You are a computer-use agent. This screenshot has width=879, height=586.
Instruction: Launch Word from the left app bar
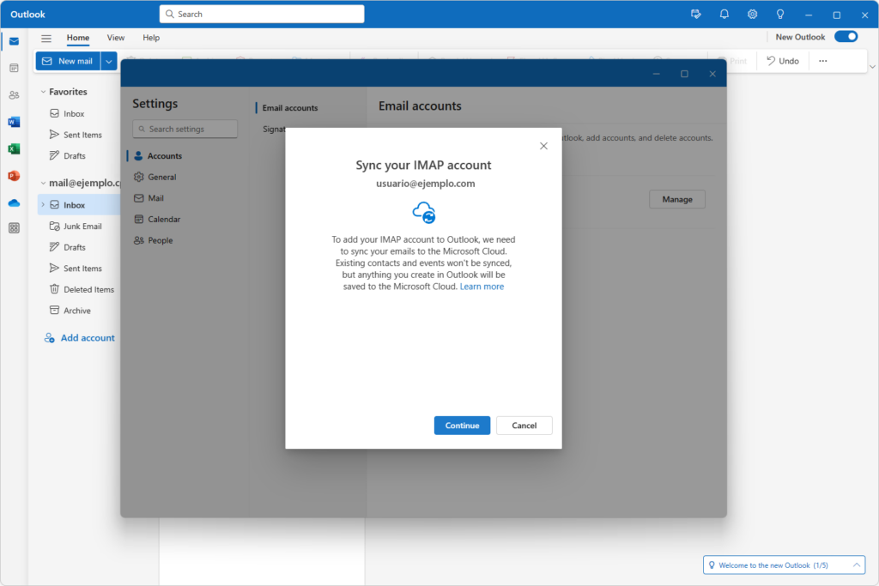[14, 122]
